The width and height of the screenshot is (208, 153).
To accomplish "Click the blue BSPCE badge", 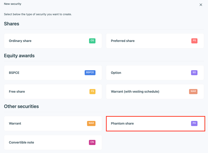I will [90, 72].
